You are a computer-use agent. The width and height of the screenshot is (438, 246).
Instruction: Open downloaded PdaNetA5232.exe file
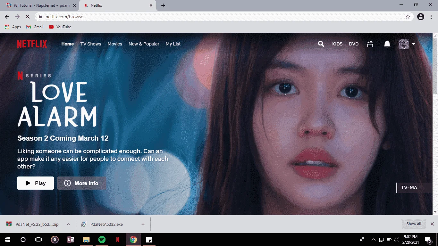[x=103, y=224]
